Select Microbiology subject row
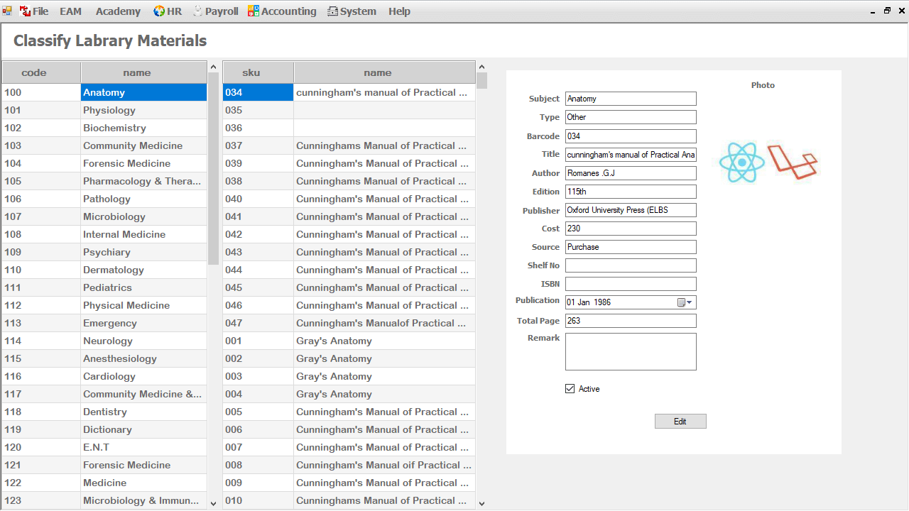Image resolution: width=909 pixels, height=511 pixels. 104,216
